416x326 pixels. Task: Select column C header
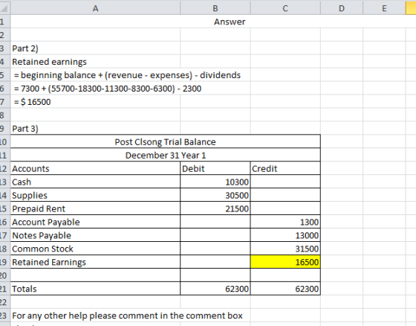pyautogui.click(x=285, y=8)
